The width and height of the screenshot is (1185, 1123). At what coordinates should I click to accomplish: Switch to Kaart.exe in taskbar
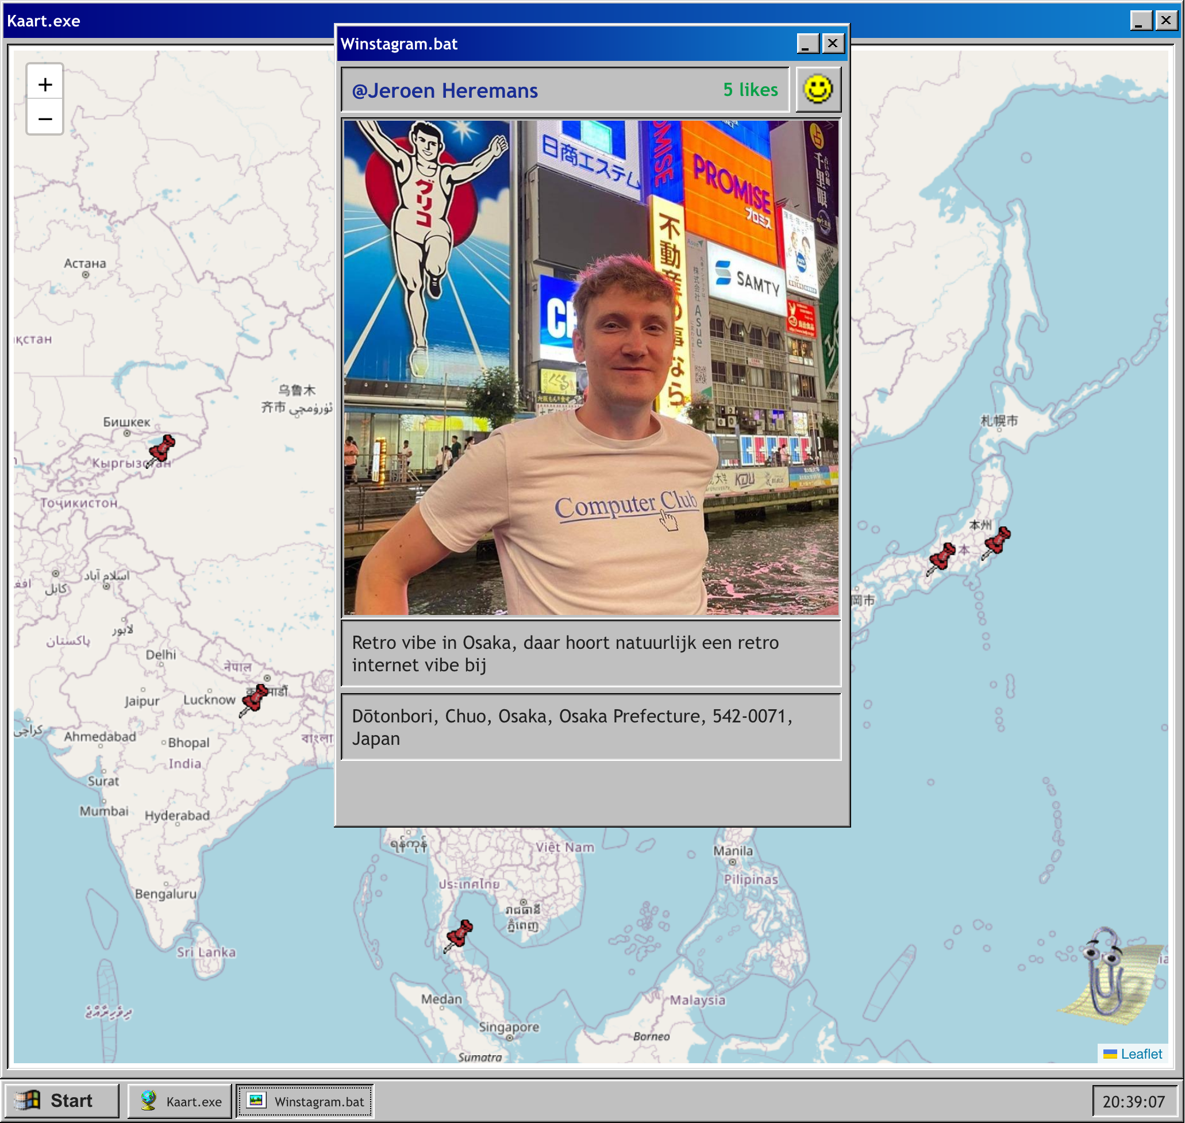(x=180, y=1101)
